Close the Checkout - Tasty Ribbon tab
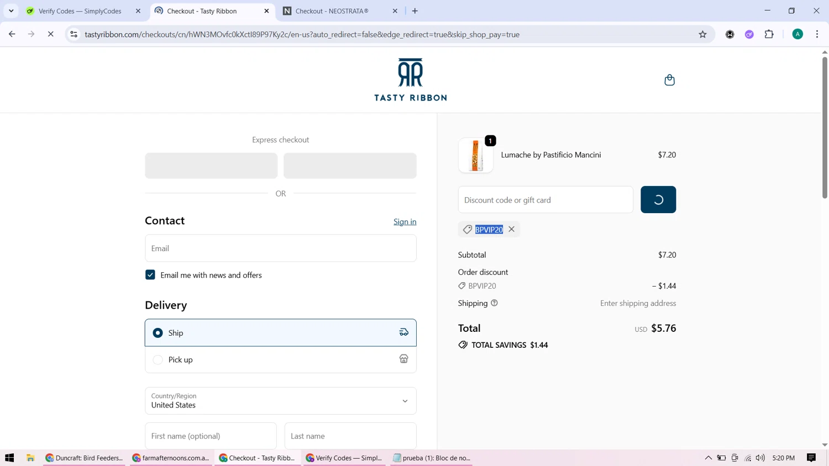 [x=266, y=11]
